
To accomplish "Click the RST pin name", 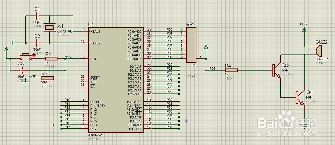I will 93,59.
